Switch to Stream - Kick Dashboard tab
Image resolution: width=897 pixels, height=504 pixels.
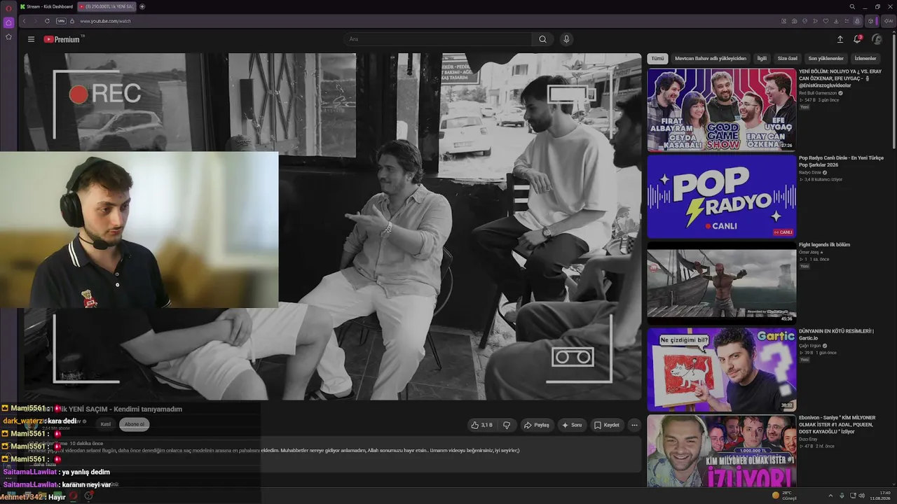(46, 6)
